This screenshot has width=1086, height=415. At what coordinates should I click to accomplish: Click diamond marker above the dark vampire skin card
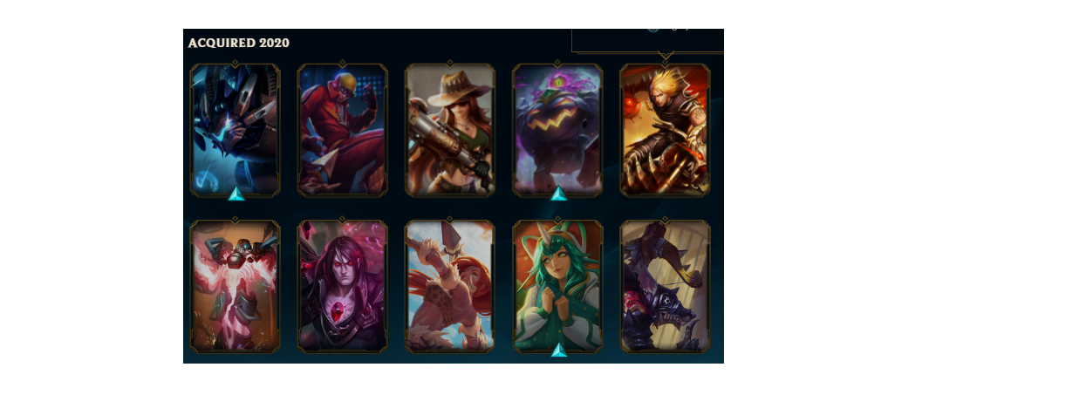342,220
